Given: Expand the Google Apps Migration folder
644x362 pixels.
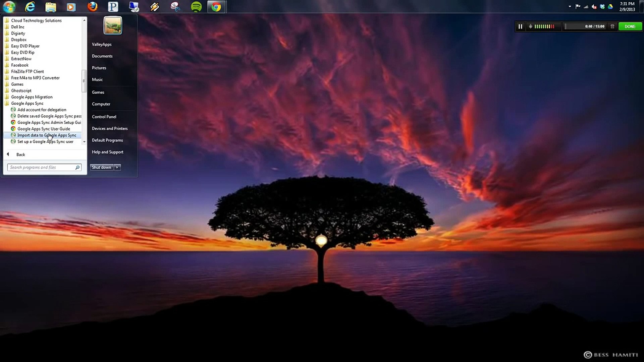Looking at the screenshot, I should tap(32, 97).
